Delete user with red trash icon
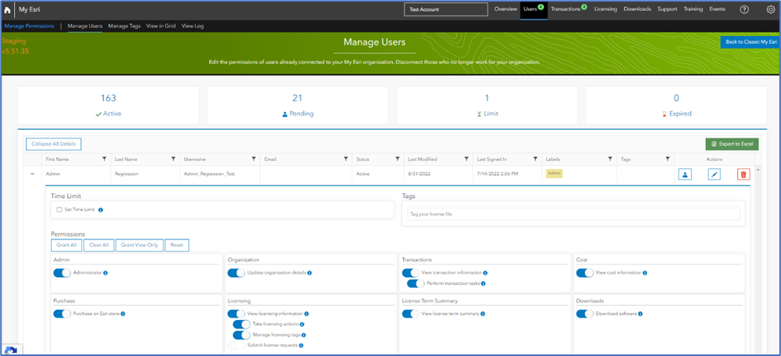This screenshot has width=781, height=356. 743,174
